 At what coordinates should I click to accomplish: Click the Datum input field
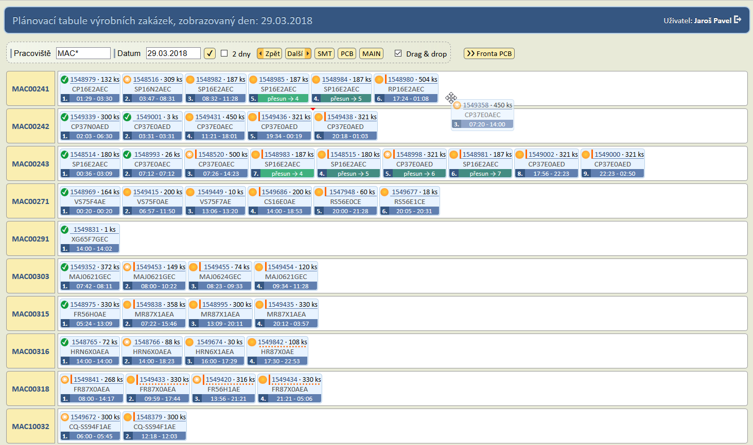pyautogui.click(x=173, y=53)
